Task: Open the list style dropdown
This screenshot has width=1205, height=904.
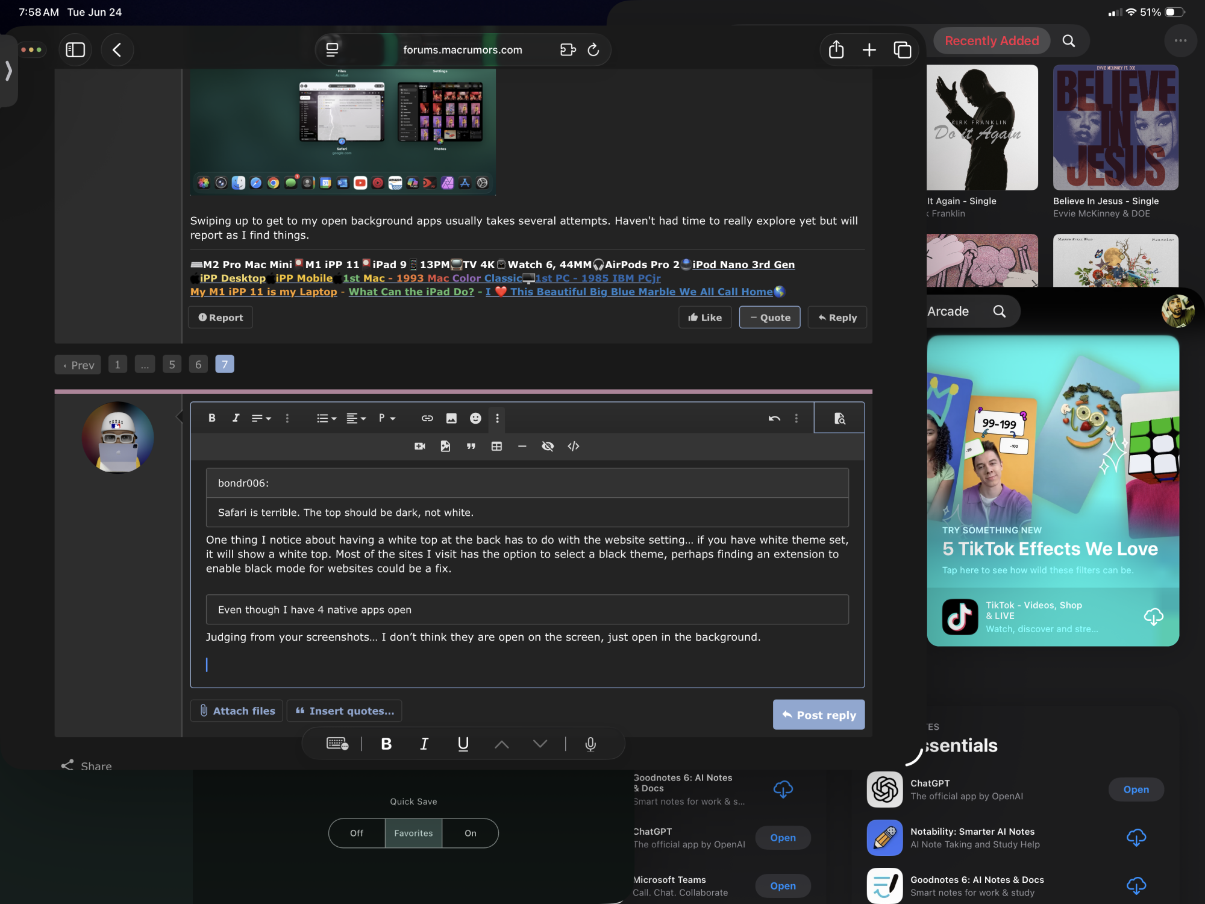Action: click(327, 418)
